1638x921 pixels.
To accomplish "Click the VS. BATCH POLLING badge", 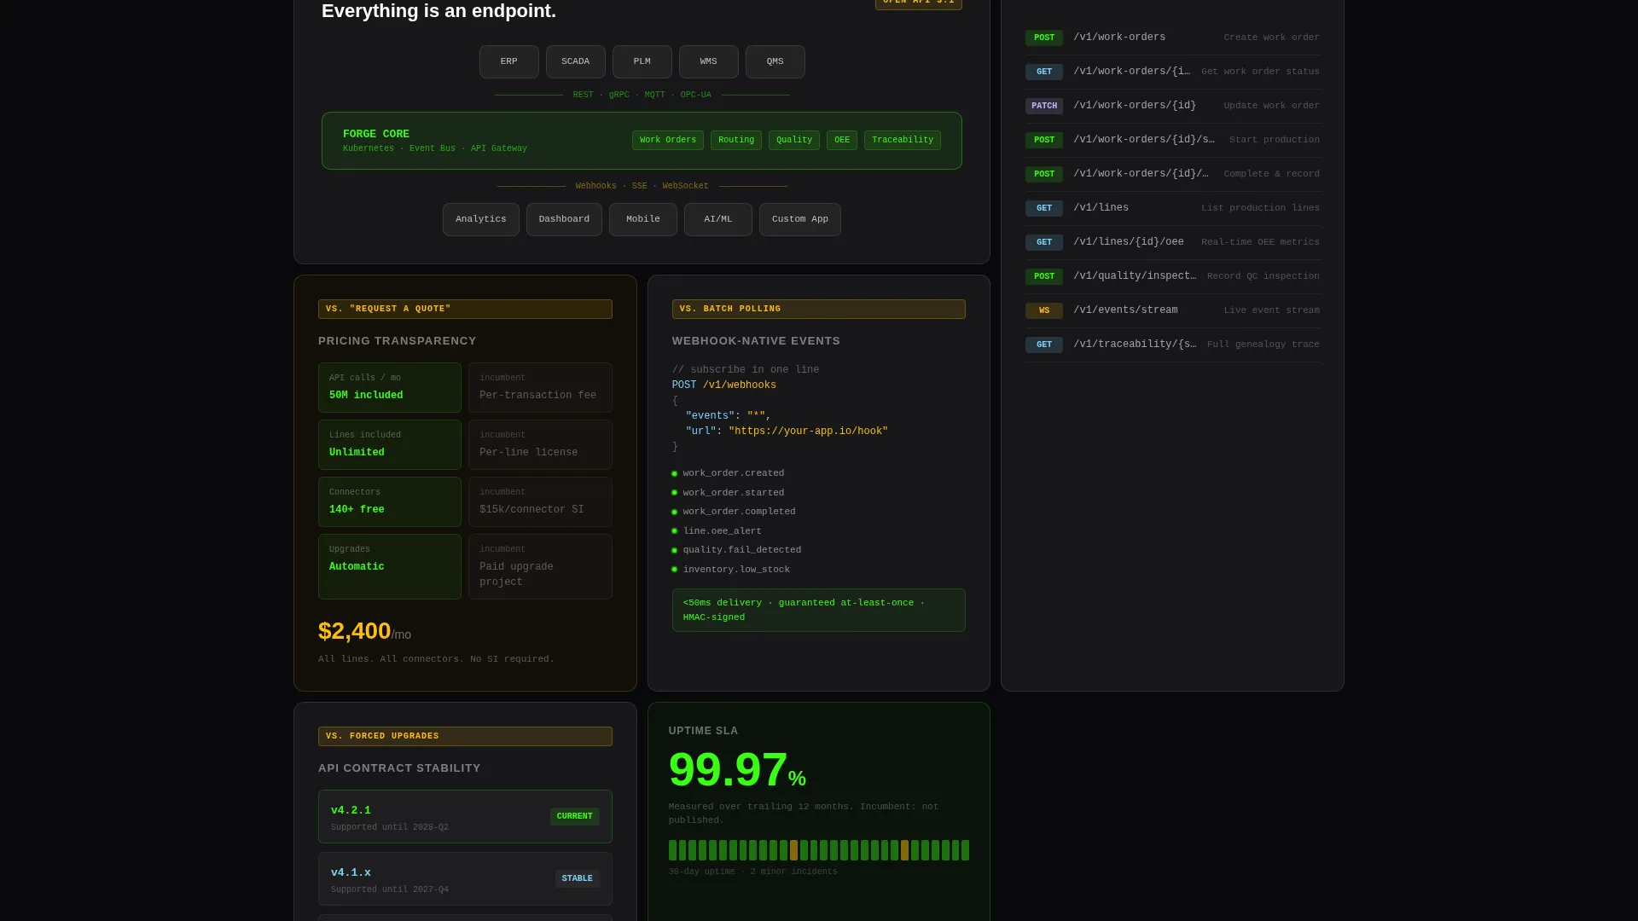I will (x=818, y=309).
